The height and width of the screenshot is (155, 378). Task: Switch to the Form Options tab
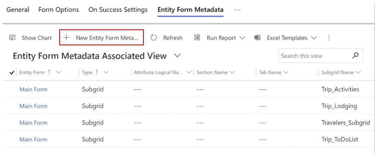pyautogui.click(x=58, y=10)
